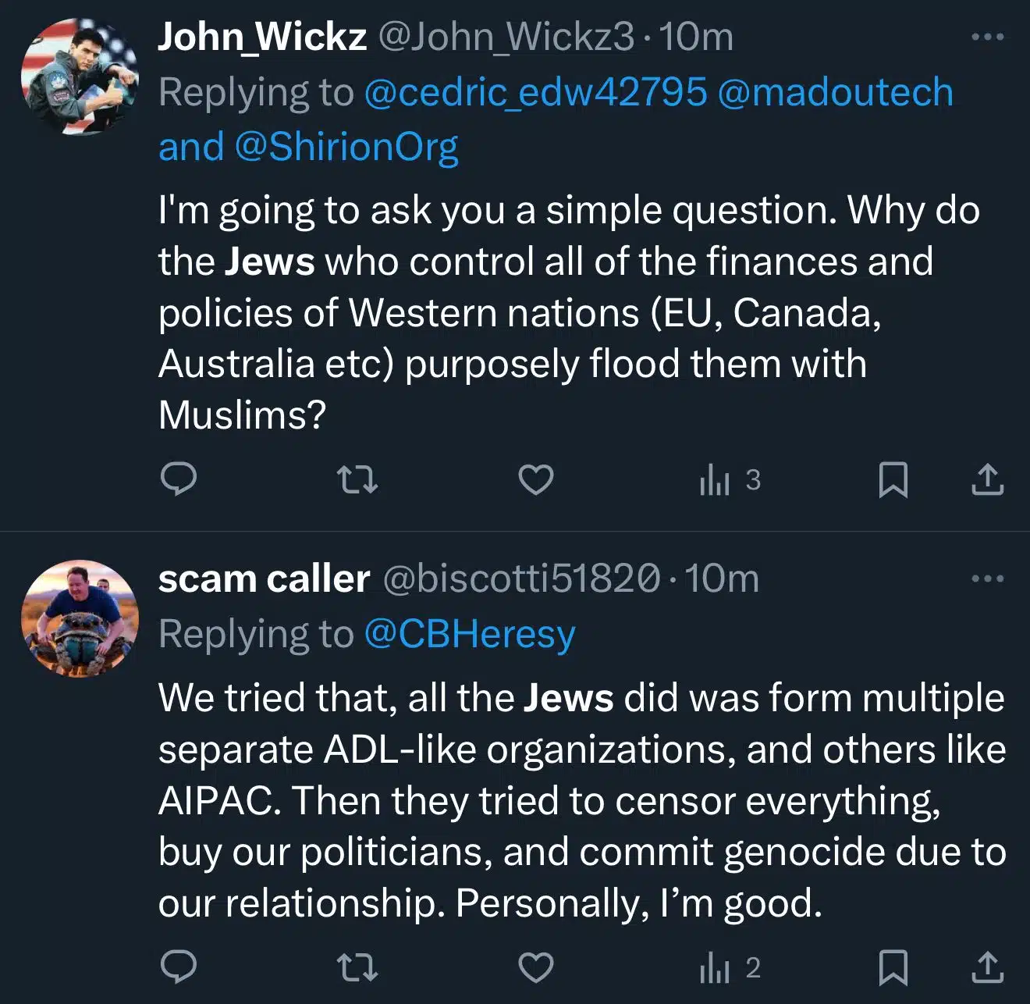Viewport: 1030px width, 1004px height.
Task: Like scam caller's tweet
Action: point(536,967)
